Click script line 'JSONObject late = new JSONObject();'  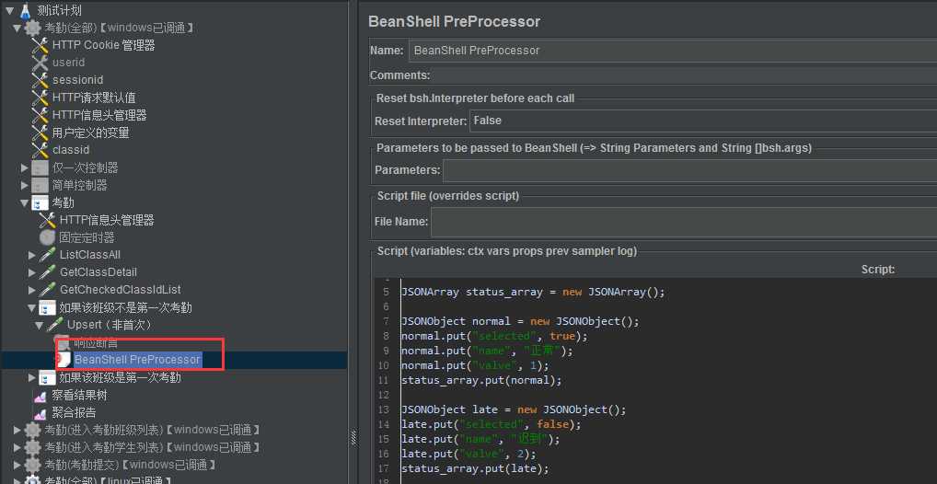(x=514, y=409)
